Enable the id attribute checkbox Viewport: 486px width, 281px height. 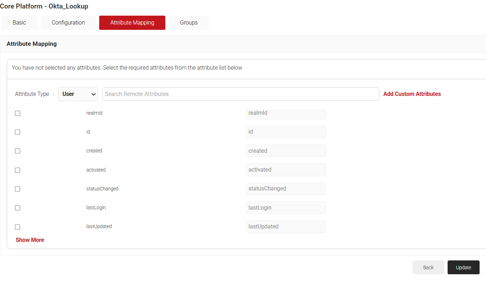coord(17,132)
